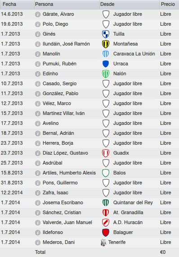Select the Valverde, Juan Manuel row
This screenshot has width=179, height=257.
89,222
